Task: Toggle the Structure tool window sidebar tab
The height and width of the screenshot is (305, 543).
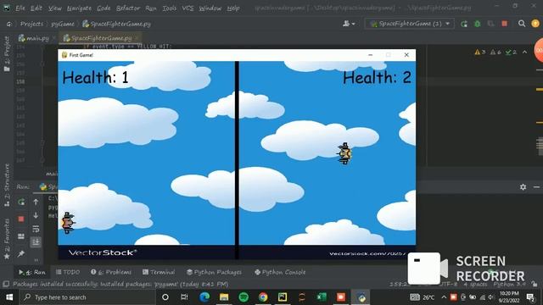Action: pyautogui.click(x=7, y=185)
